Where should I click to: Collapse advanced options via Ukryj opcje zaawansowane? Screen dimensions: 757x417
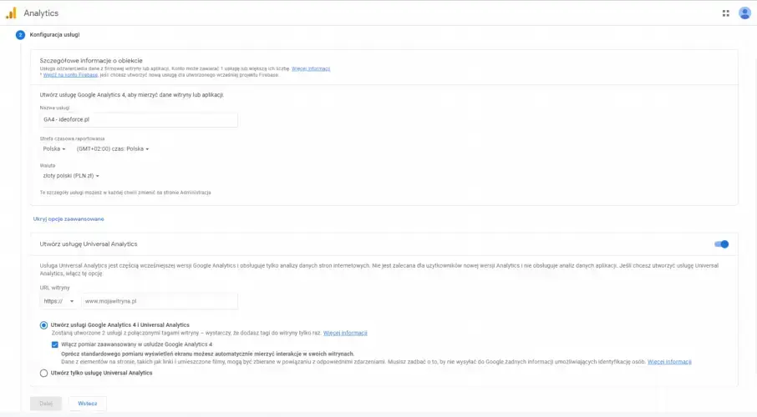coord(69,219)
